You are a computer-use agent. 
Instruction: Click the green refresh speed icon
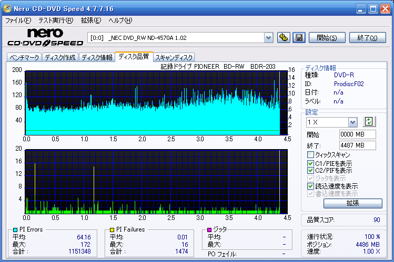369,122
